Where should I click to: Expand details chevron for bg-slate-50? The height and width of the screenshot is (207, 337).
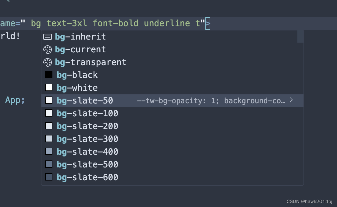coord(291,100)
